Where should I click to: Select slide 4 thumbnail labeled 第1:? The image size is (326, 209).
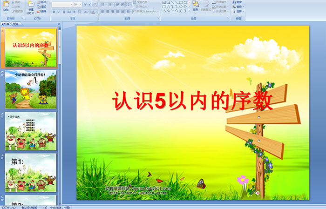[31, 173]
